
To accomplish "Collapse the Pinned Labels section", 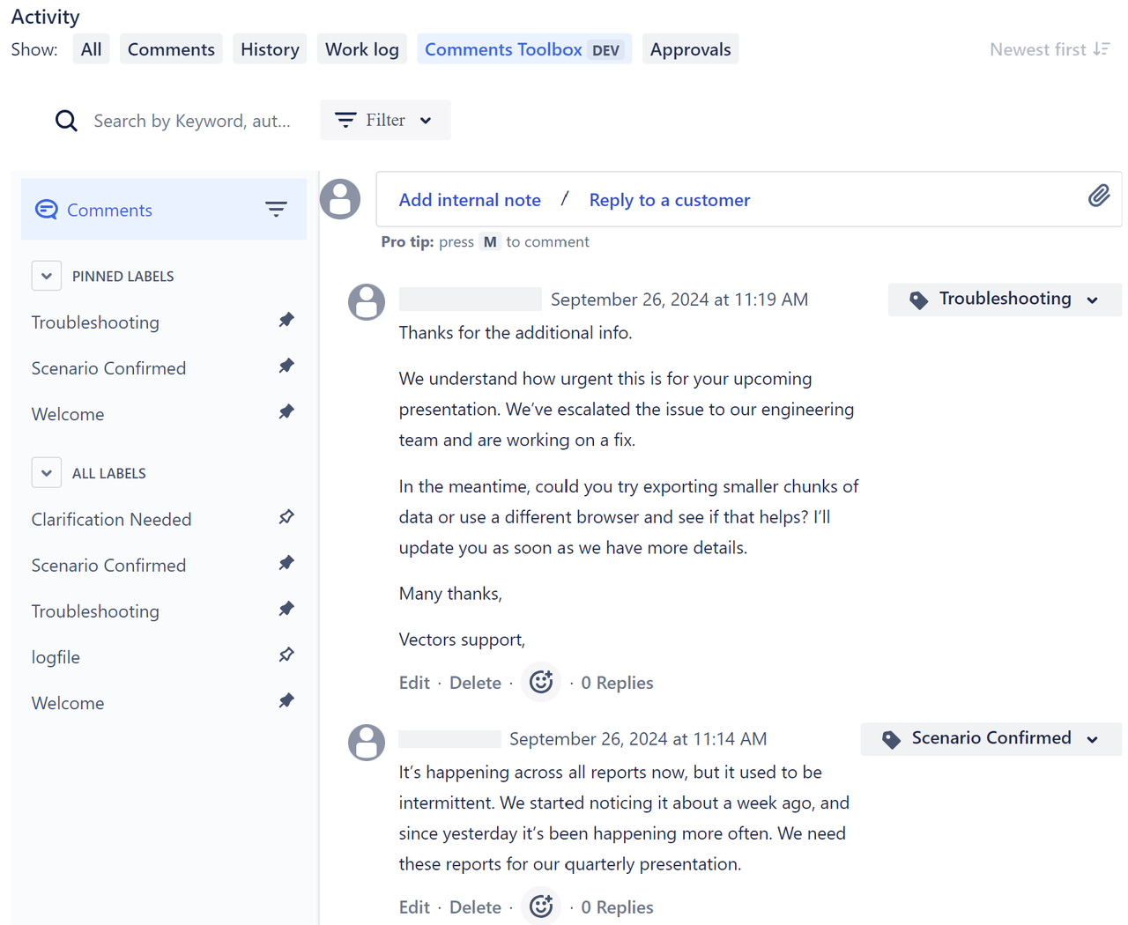I will tap(46, 275).
